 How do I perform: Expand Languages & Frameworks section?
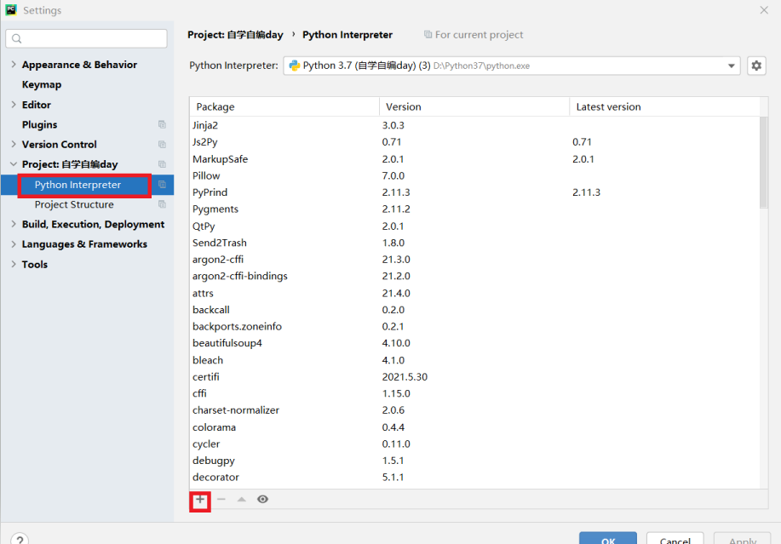pos(14,244)
